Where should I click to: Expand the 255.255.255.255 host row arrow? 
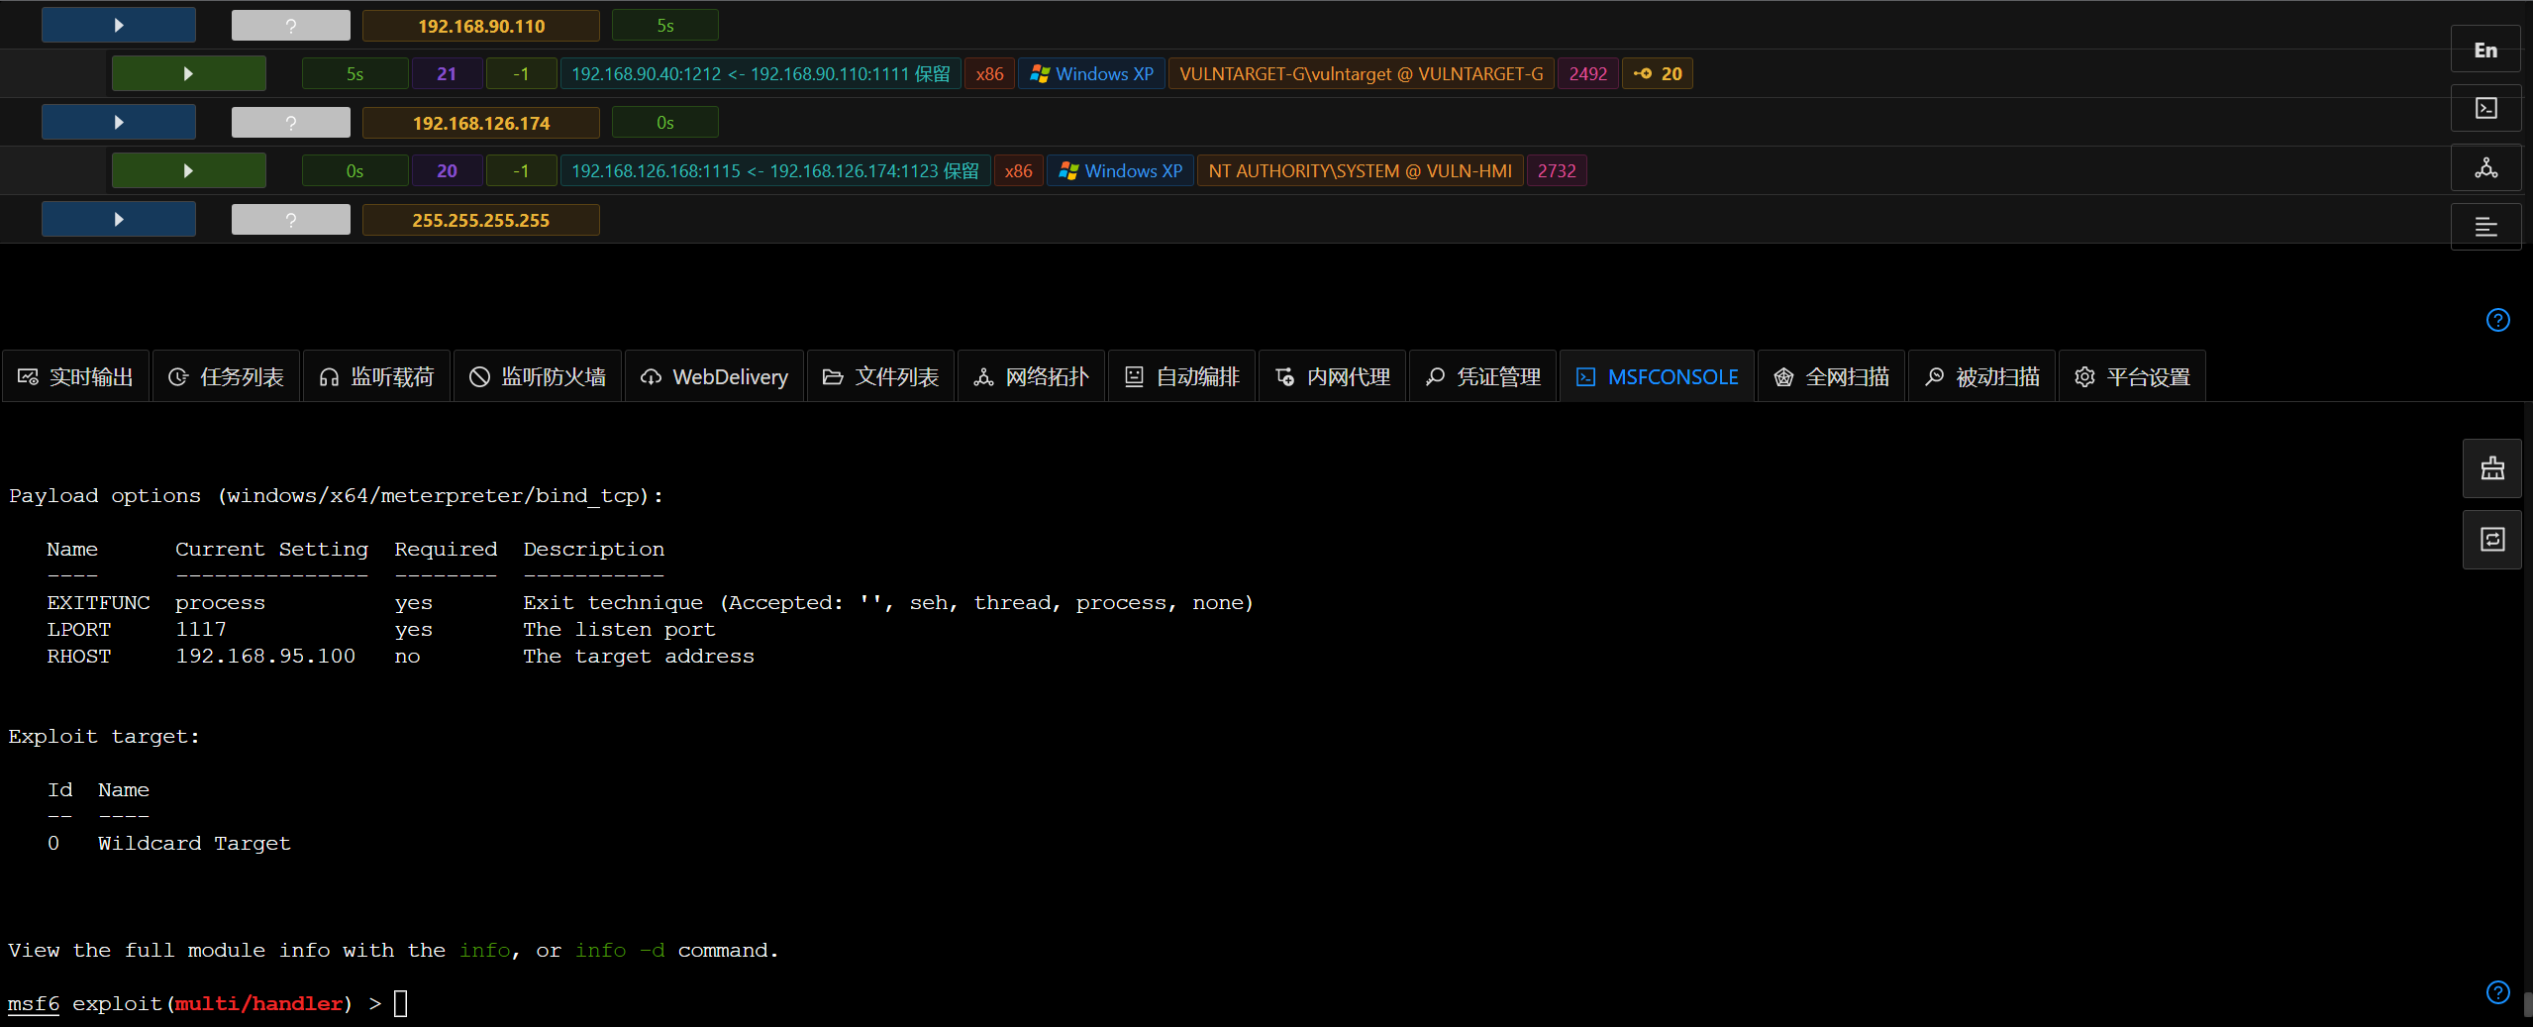click(119, 220)
